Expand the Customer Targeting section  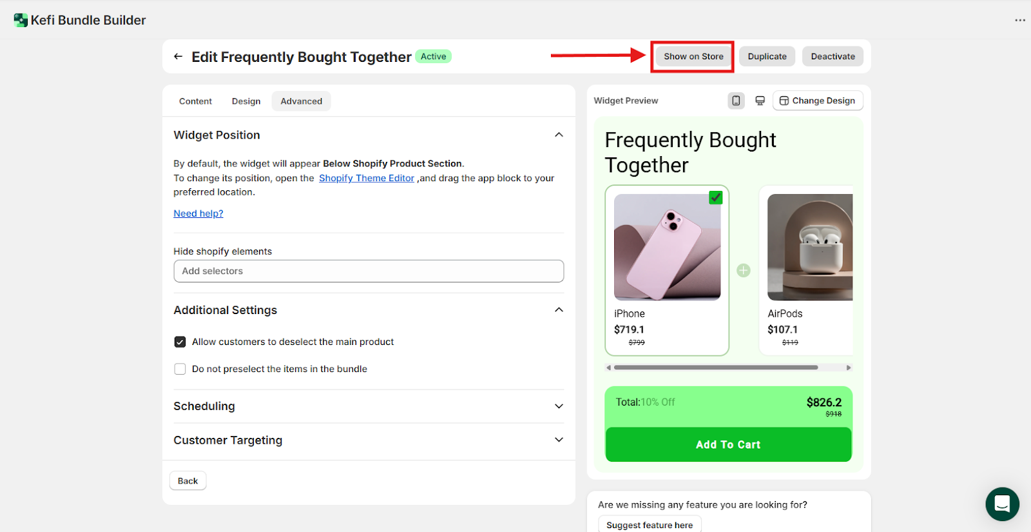click(x=559, y=440)
